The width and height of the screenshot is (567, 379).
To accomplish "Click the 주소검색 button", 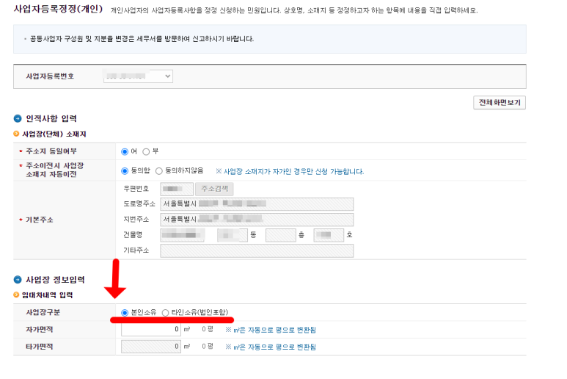I will pyautogui.click(x=214, y=189).
